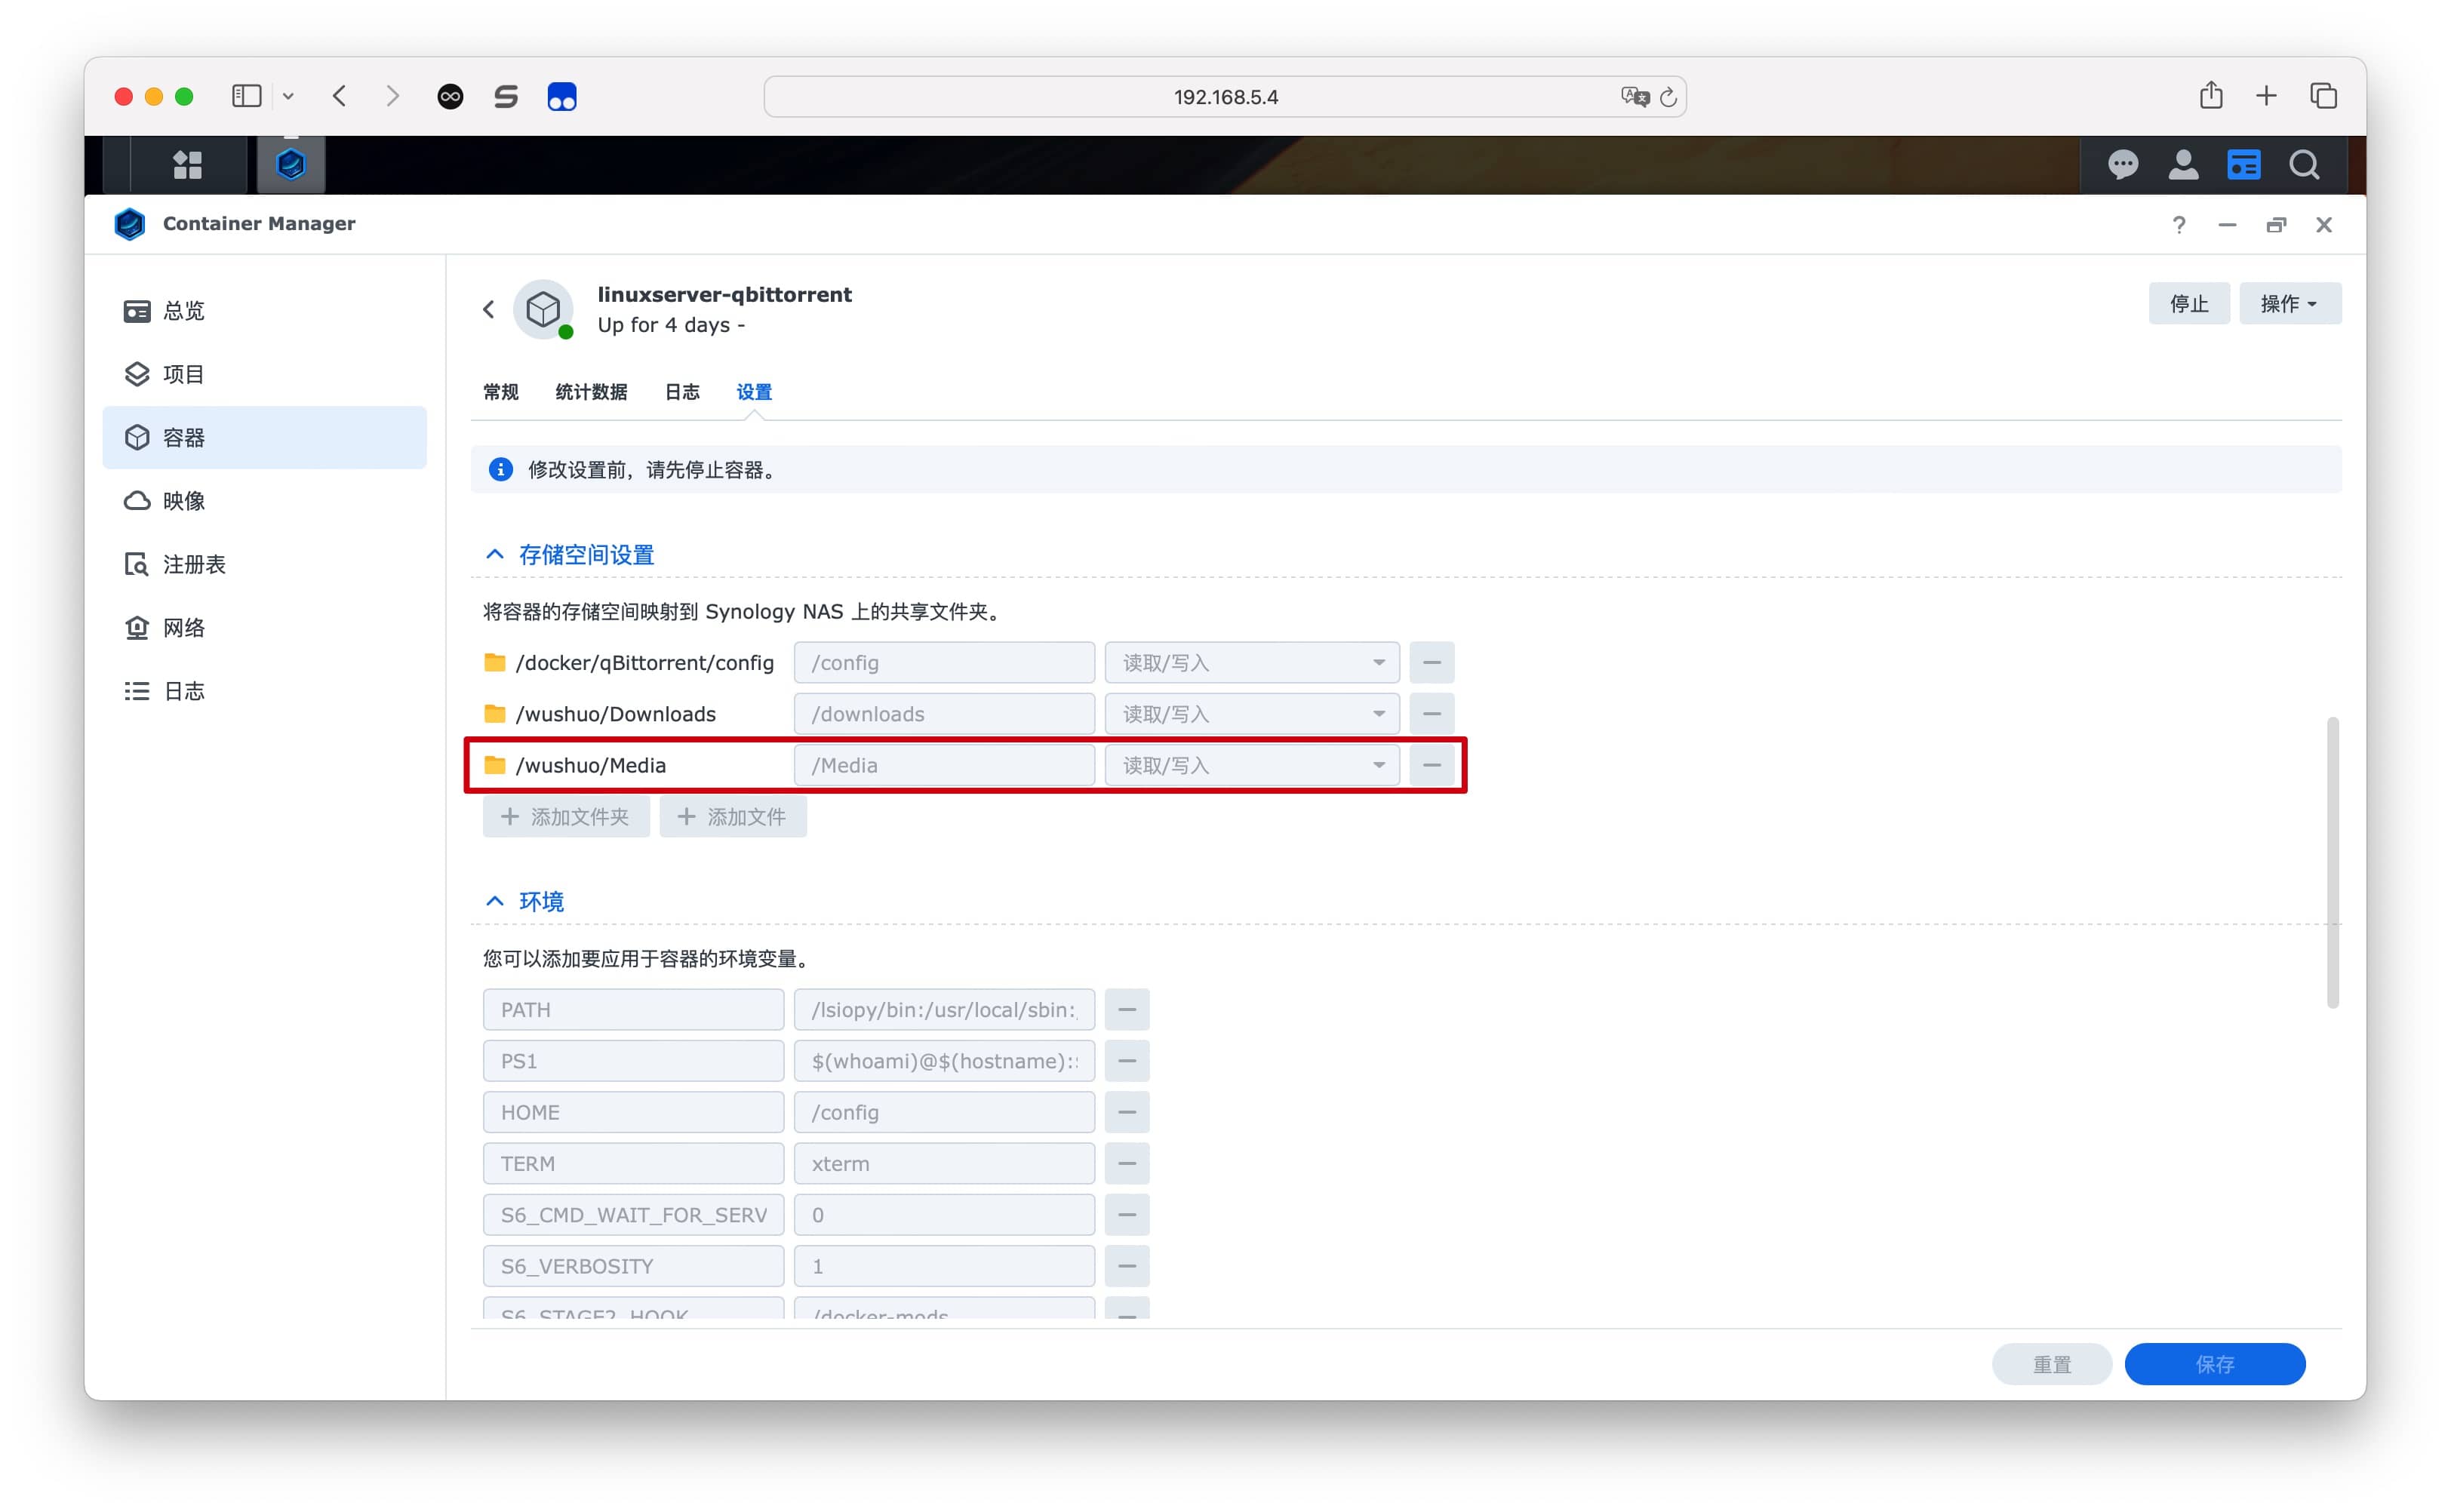Click the 添加文件 button

click(732, 817)
